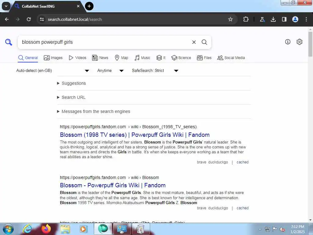Open cached link for first result
Screen dimensions: 313x235
click(x=242, y=162)
